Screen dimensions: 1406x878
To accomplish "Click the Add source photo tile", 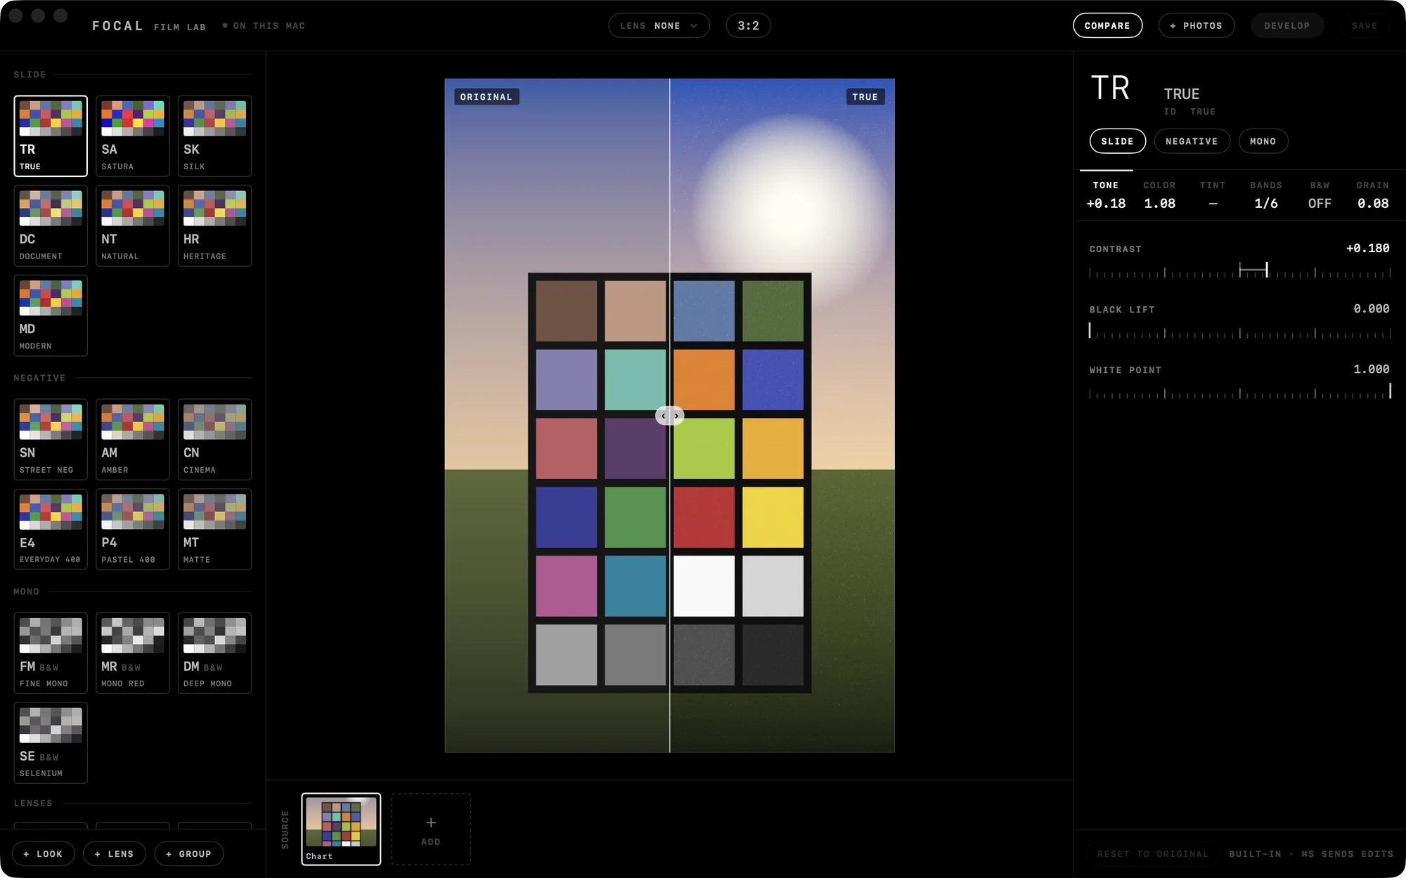I will [x=431, y=829].
